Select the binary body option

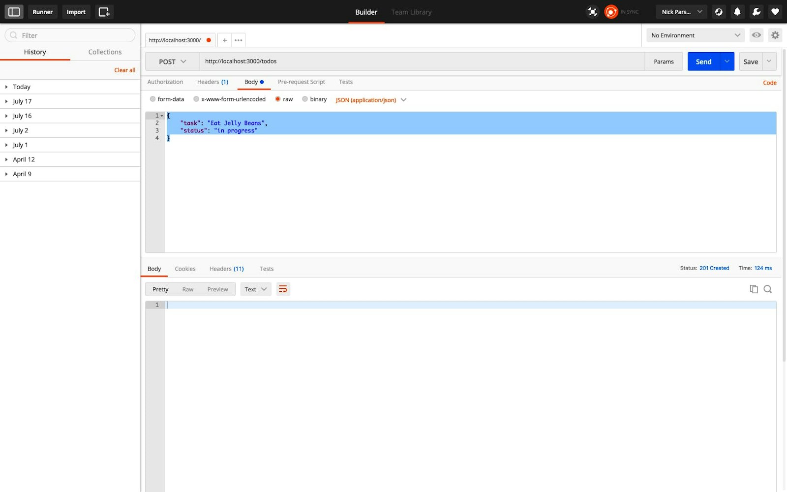[x=305, y=99]
